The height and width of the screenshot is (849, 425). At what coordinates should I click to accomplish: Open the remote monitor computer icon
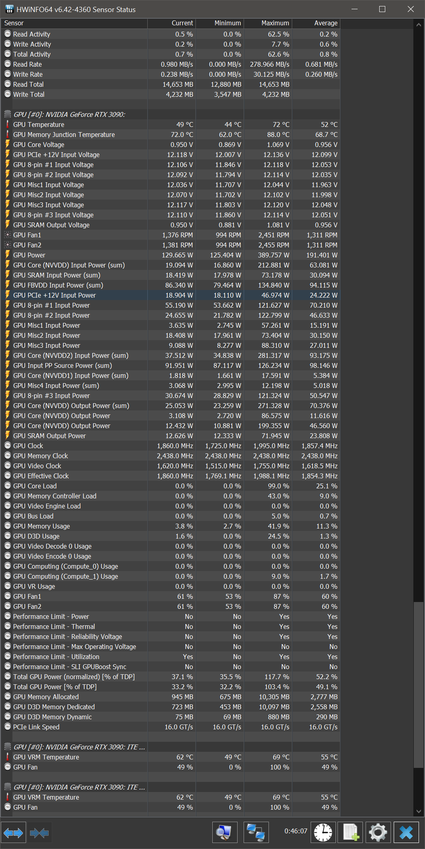[x=225, y=833]
